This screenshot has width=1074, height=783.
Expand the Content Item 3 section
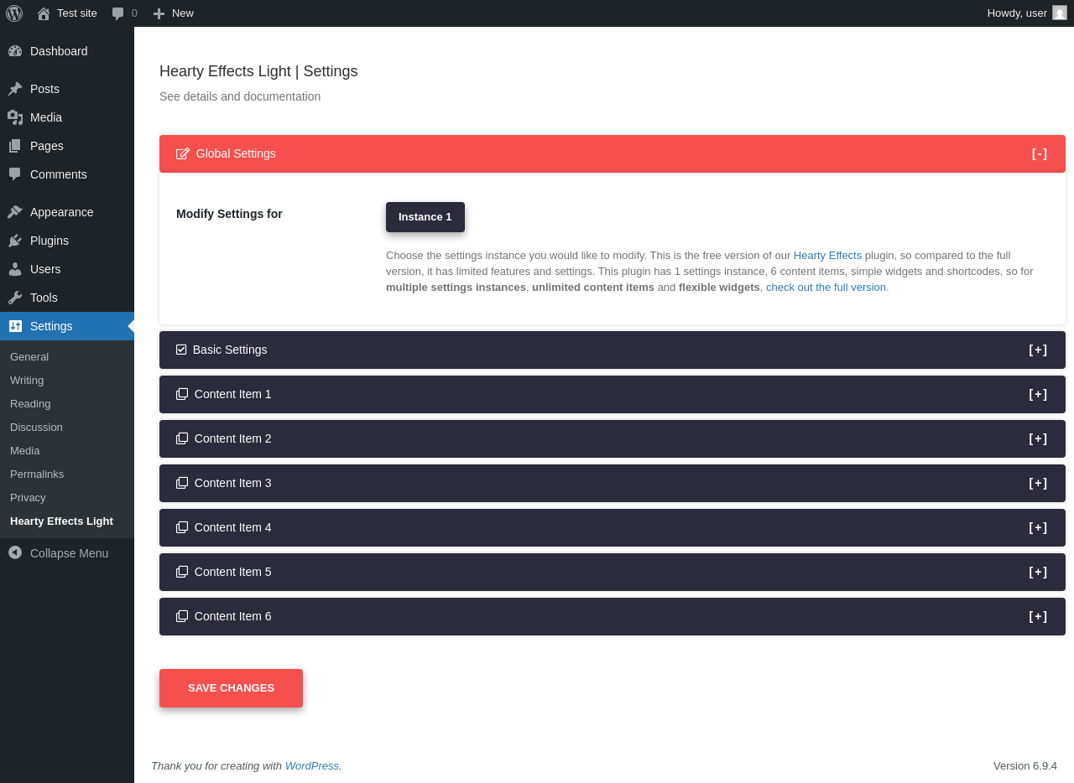[x=1038, y=483]
